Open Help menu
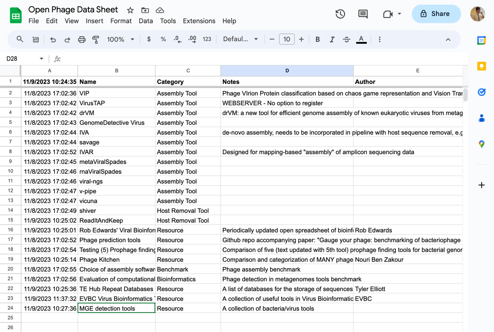The image size is (494, 332). pos(229,21)
